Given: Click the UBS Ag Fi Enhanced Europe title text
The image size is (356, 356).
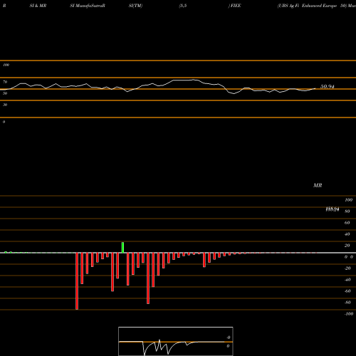Looking at the screenshot, I should point(308,6).
